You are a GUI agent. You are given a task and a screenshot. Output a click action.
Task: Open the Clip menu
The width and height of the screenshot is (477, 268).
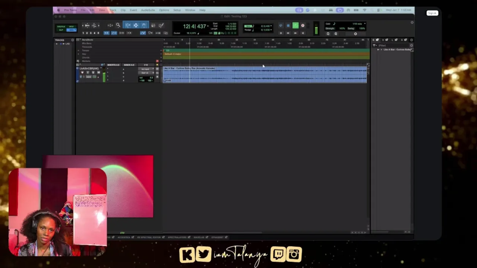[x=123, y=10]
